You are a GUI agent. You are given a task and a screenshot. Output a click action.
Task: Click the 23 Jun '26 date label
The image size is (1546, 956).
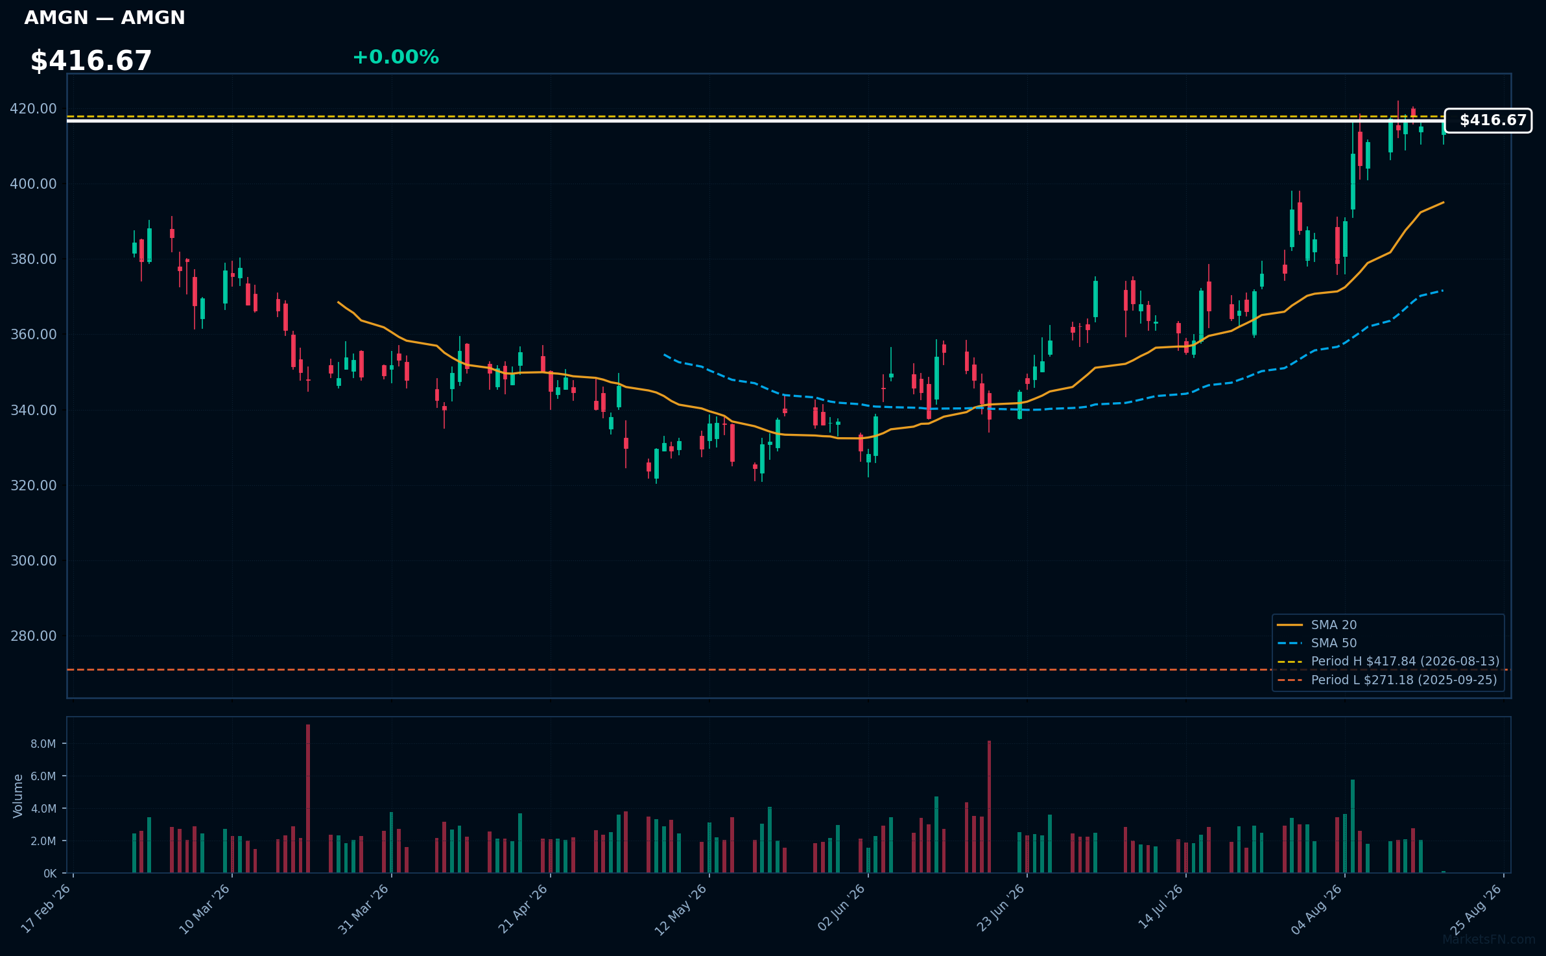pyautogui.click(x=1001, y=908)
